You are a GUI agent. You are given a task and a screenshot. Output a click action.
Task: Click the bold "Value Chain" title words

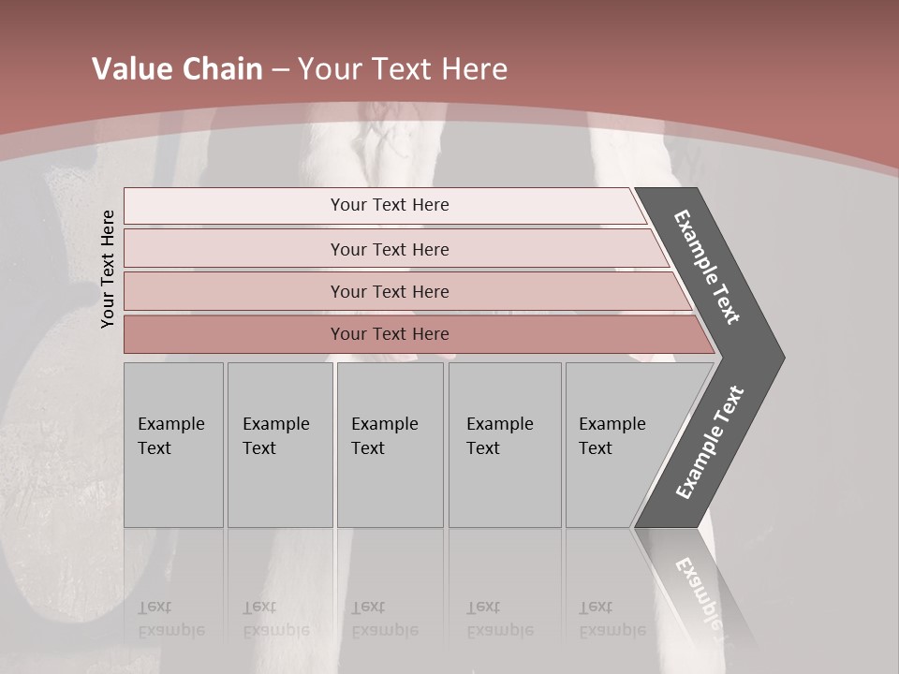(176, 69)
